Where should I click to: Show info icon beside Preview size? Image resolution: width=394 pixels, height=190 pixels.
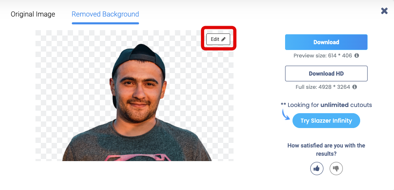tap(356, 55)
